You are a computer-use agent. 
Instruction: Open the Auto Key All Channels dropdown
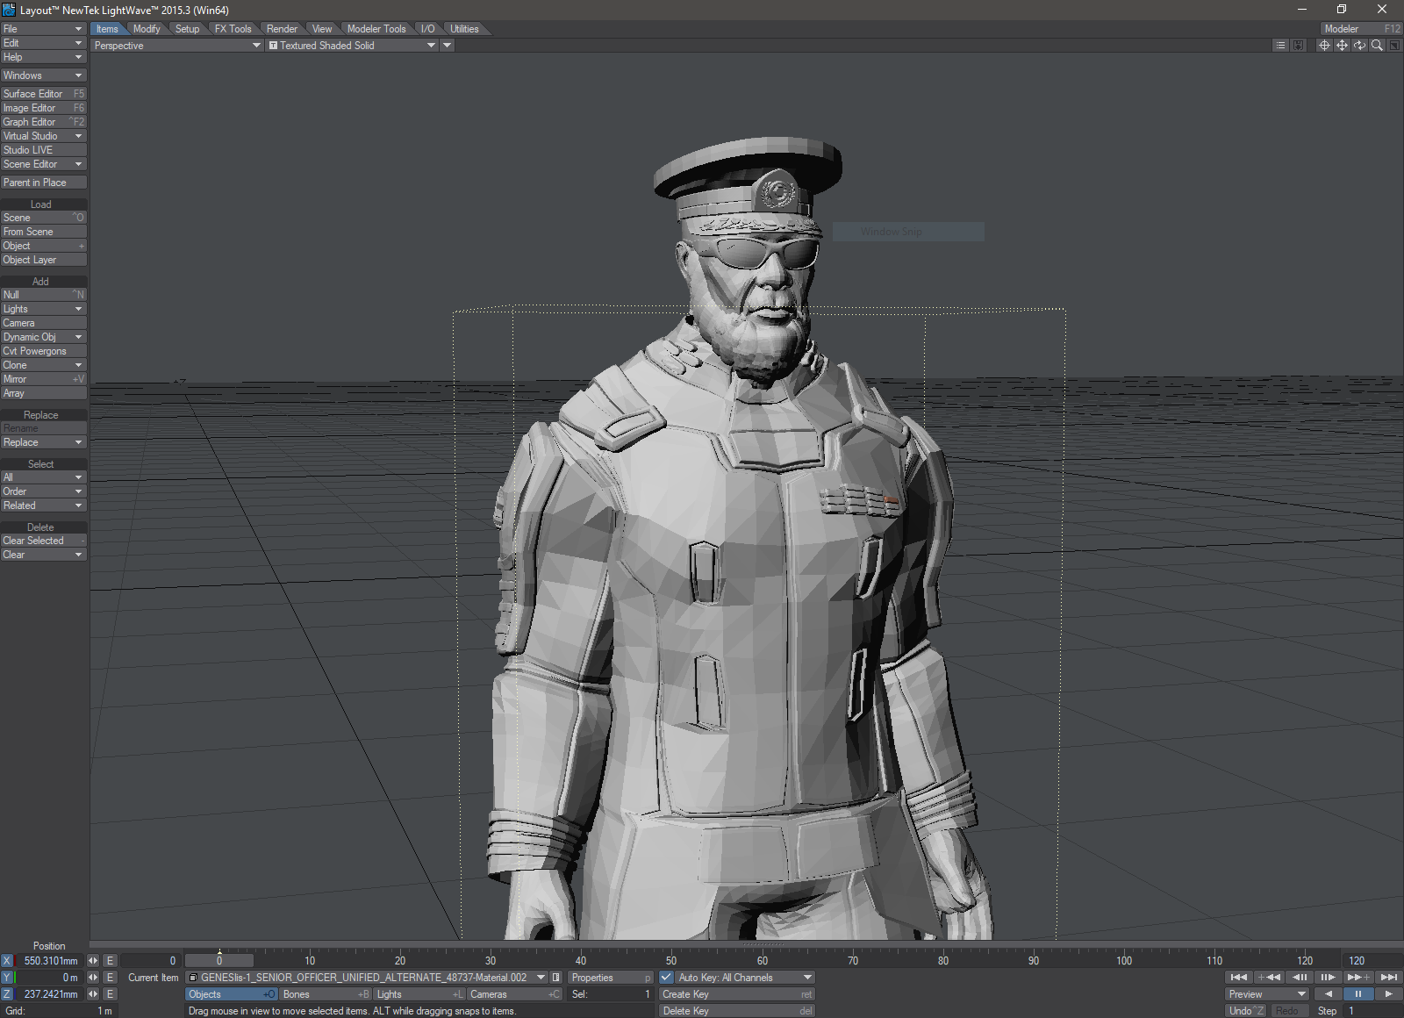click(x=745, y=978)
